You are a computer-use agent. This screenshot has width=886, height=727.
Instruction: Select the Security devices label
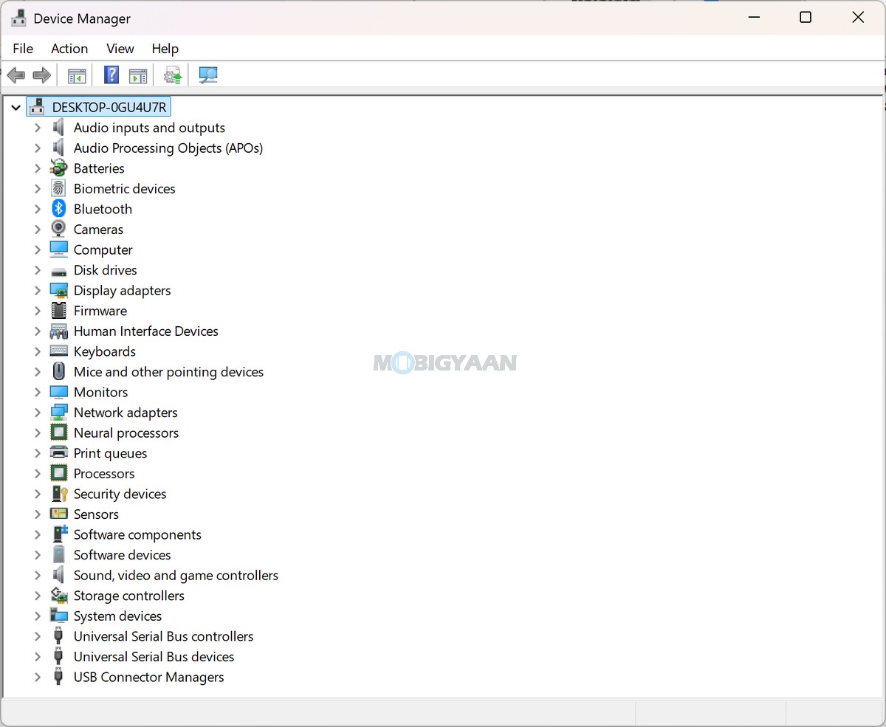coord(120,494)
